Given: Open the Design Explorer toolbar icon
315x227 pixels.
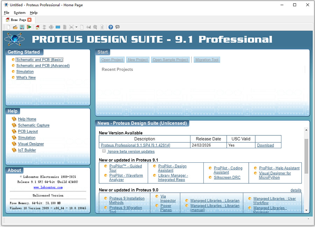Looking at the screenshot, I should coord(71,27).
